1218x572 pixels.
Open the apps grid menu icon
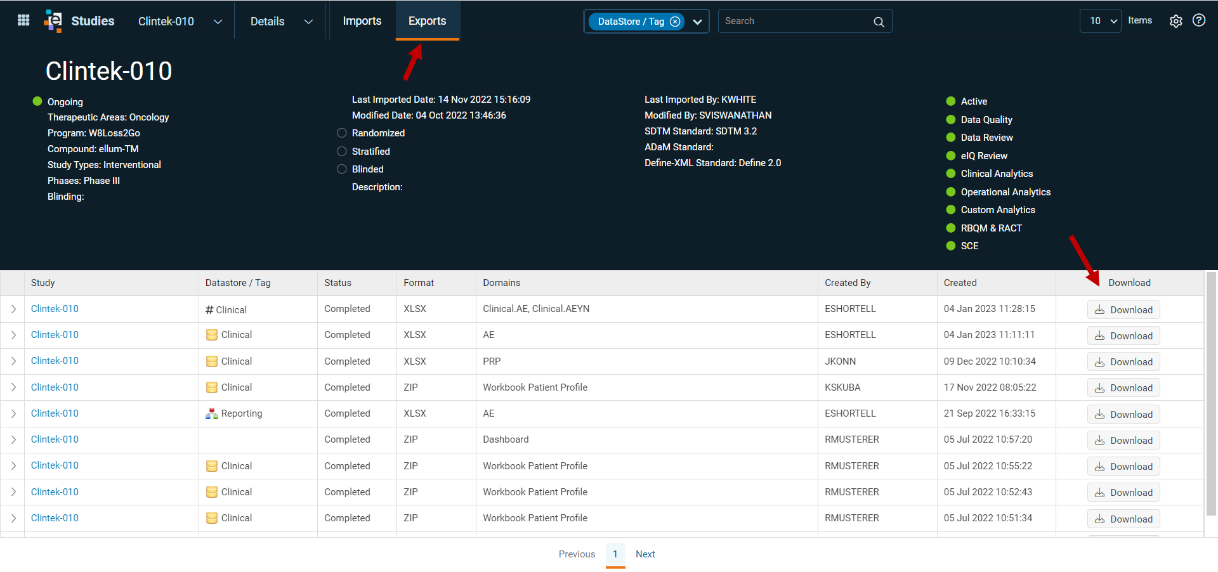23,20
